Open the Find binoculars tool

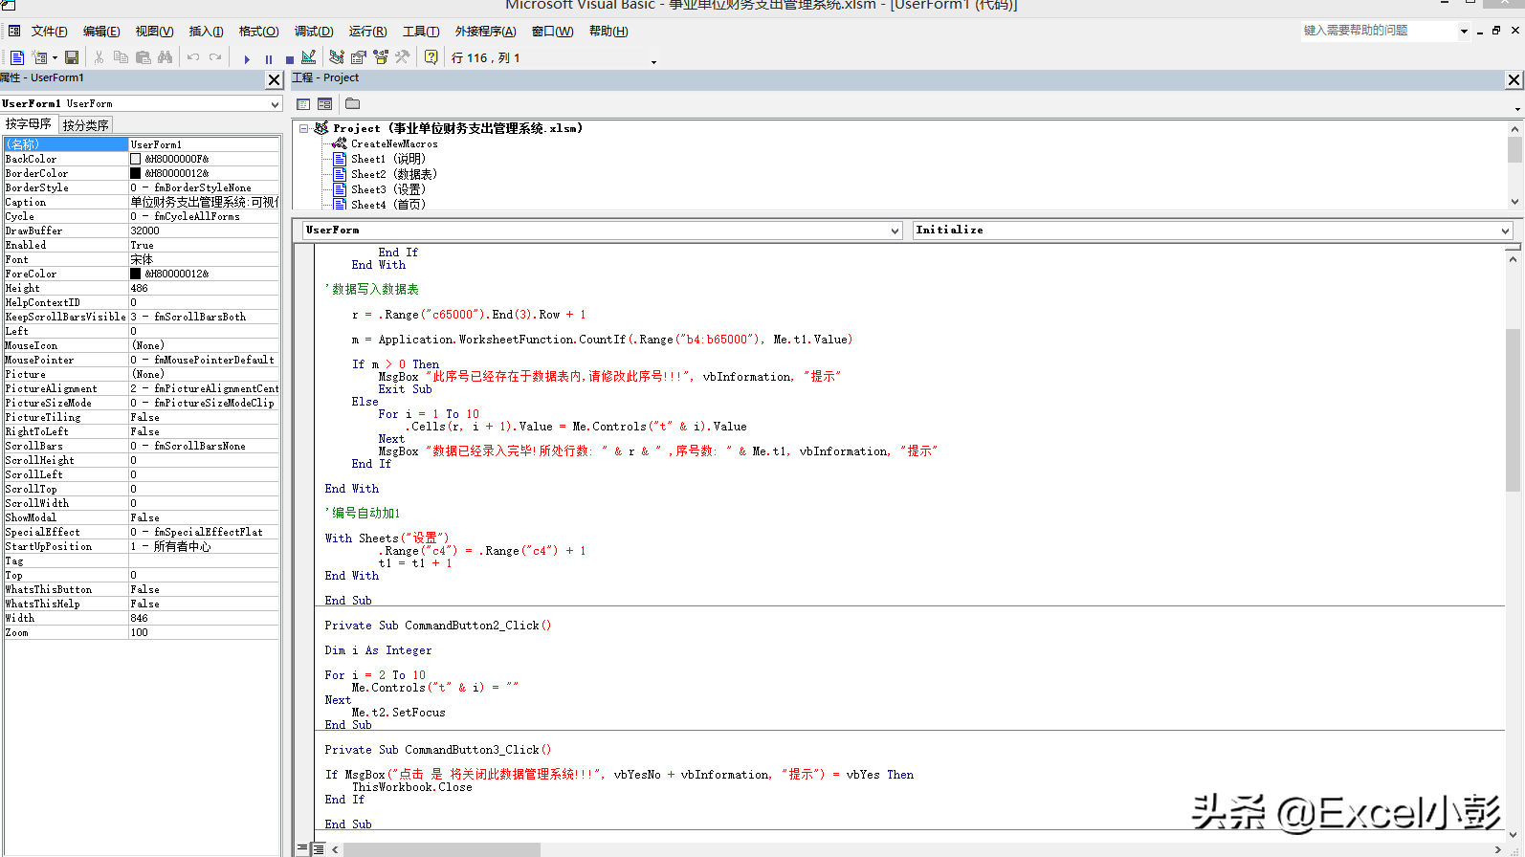click(x=166, y=58)
